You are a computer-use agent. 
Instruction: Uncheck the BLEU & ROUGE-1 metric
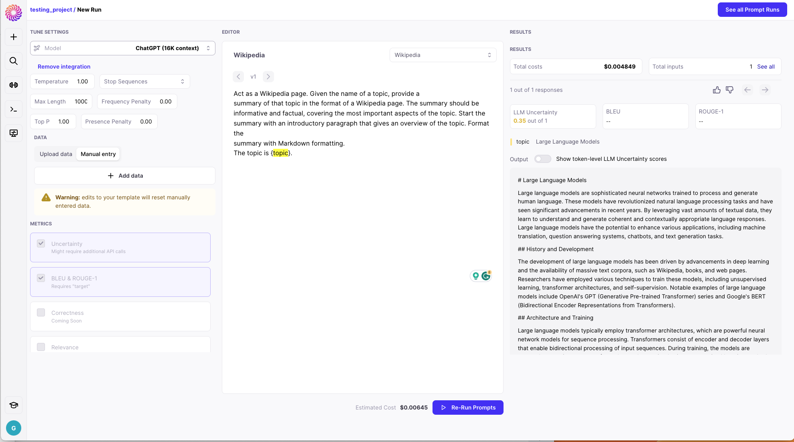[x=41, y=278]
